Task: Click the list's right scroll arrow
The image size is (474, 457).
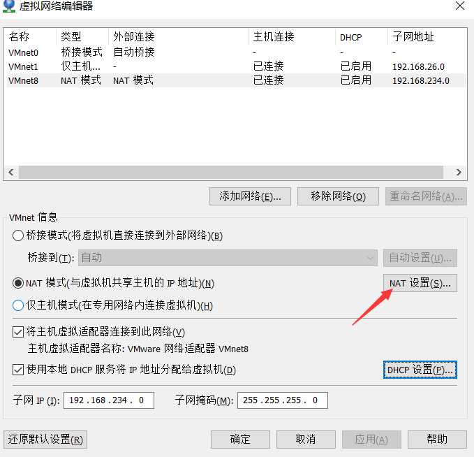Action: click(459, 172)
